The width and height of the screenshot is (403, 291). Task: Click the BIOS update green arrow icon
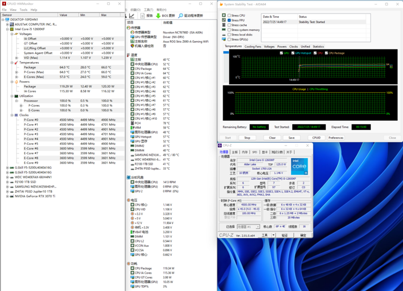click(158, 16)
